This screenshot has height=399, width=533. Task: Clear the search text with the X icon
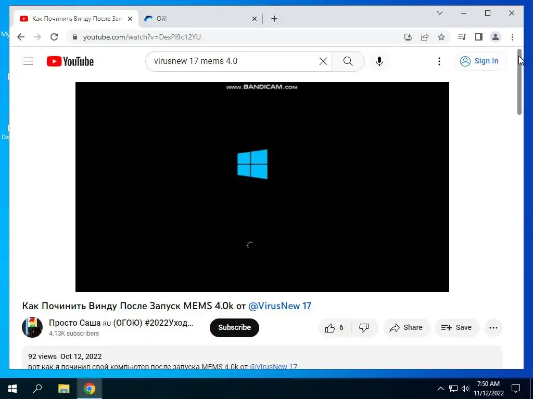click(323, 61)
